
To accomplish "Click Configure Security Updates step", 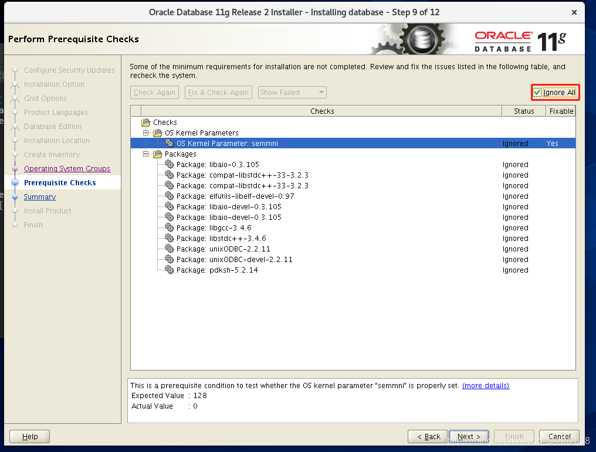I will coord(69,70).
